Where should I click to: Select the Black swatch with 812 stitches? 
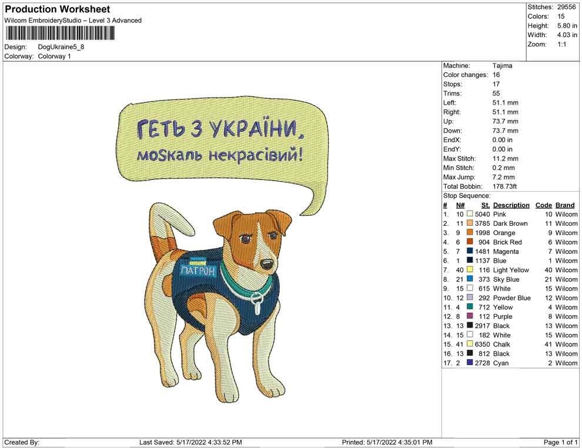470,353
